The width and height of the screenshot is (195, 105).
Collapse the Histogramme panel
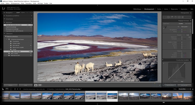tap(191, 13)
